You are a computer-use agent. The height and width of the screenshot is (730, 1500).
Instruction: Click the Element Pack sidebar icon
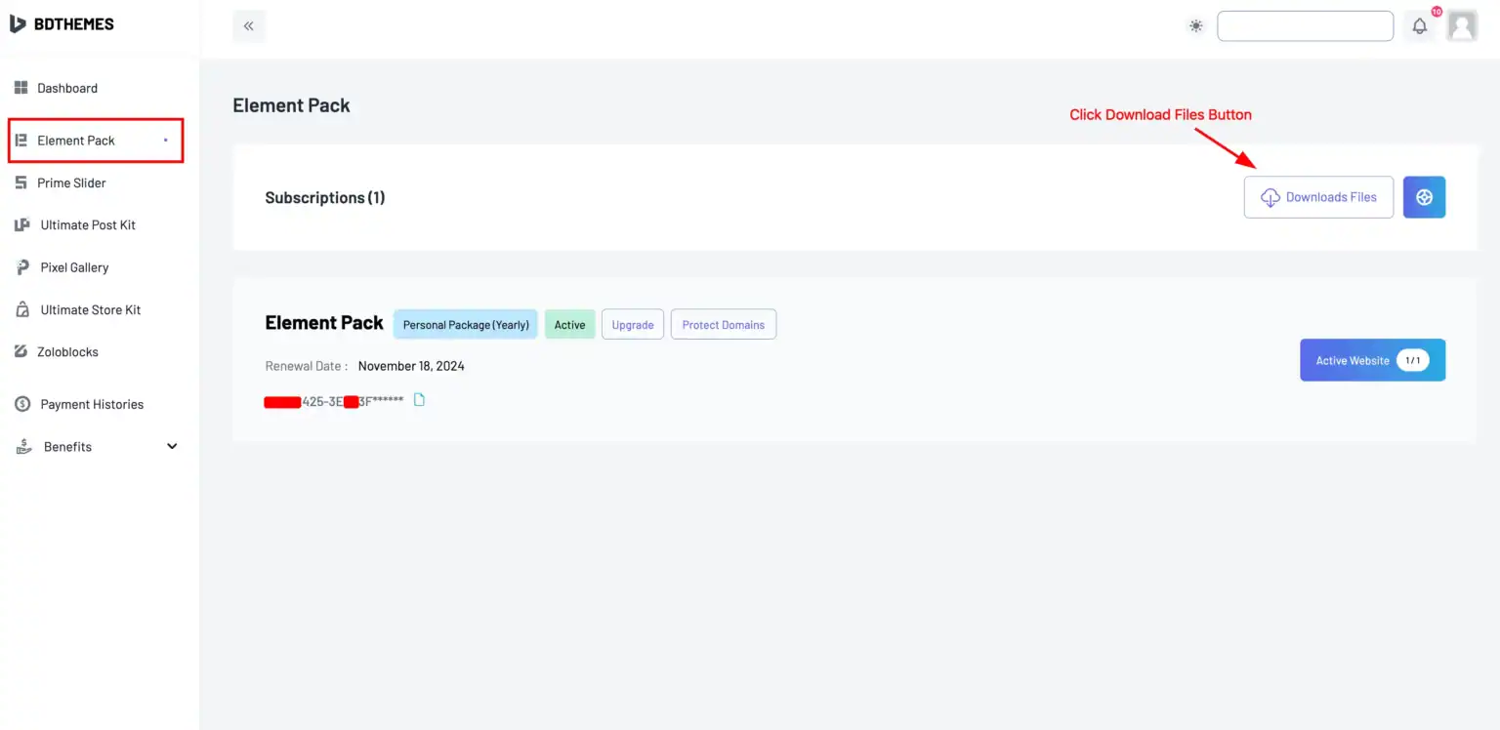[21, 141]
